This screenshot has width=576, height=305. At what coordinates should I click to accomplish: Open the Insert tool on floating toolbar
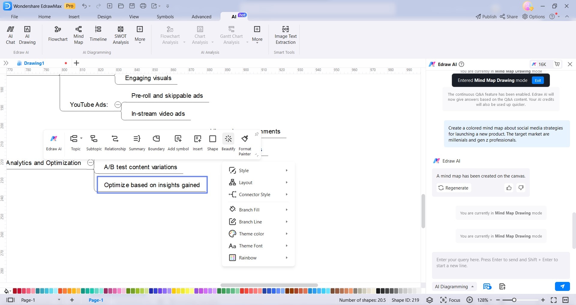(198, 143)
